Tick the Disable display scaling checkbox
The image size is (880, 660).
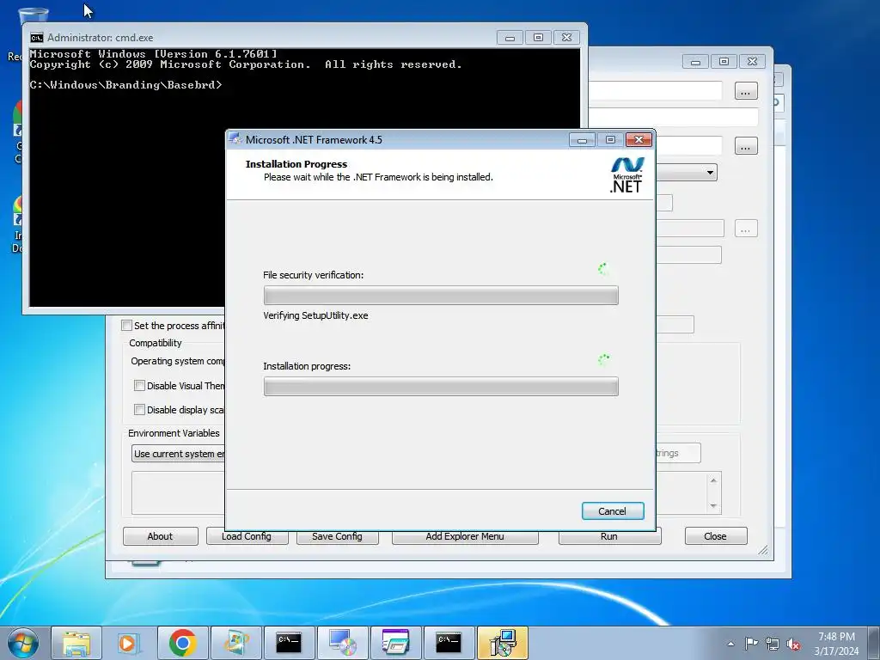tap(139, 410)
